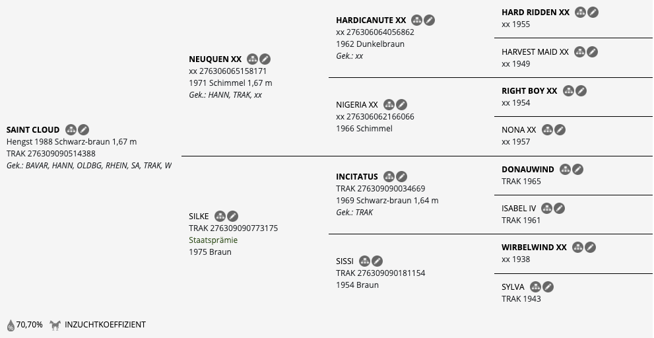The image size is (654, 338).
Task: Click pencil icon beside NIGERIA XX
Action: pos(401,105)
